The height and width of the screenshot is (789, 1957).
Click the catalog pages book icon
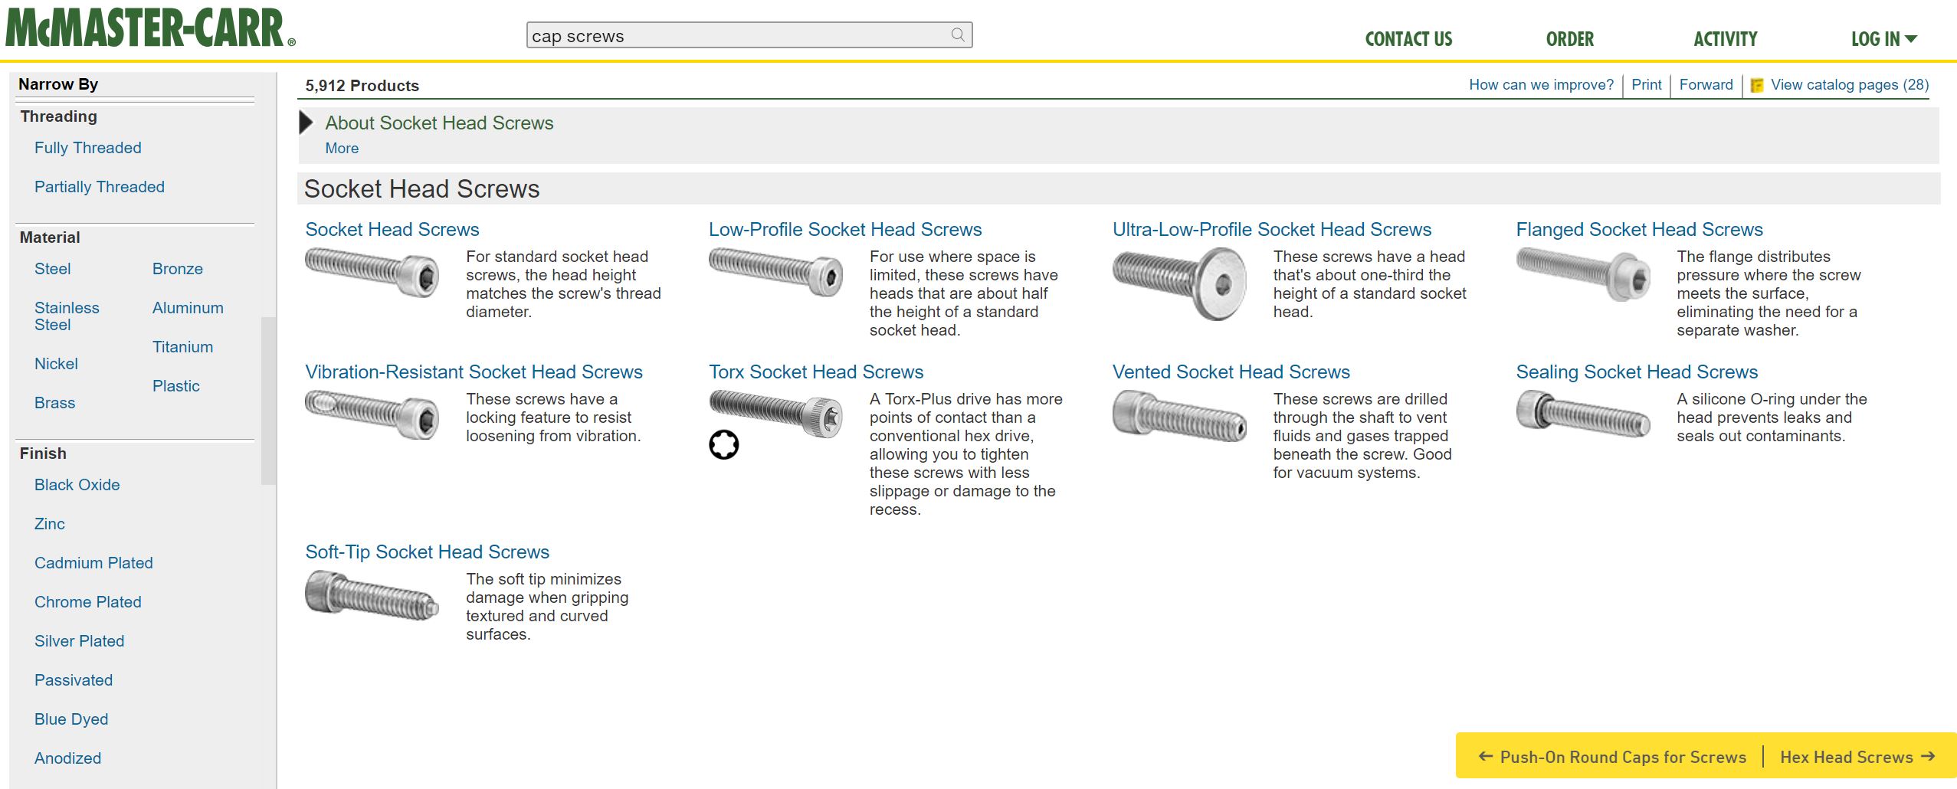[1757, 85]
